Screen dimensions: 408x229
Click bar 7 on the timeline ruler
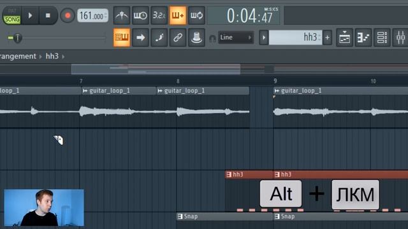pos(81,81)
